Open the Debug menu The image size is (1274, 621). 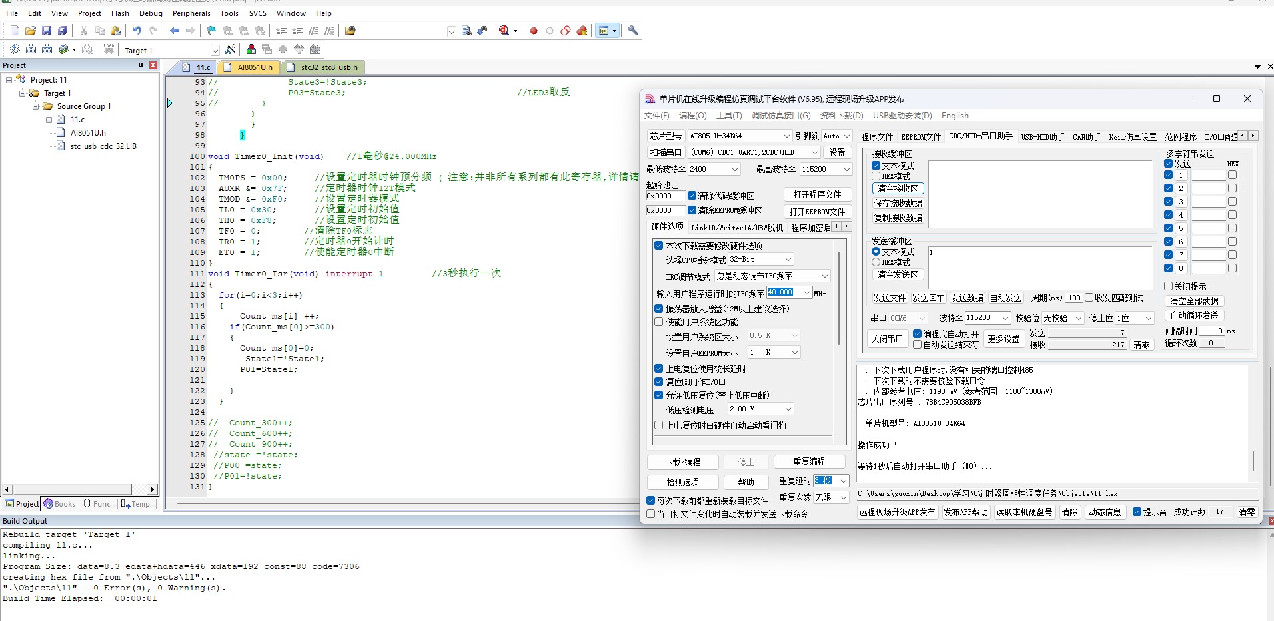151,13
